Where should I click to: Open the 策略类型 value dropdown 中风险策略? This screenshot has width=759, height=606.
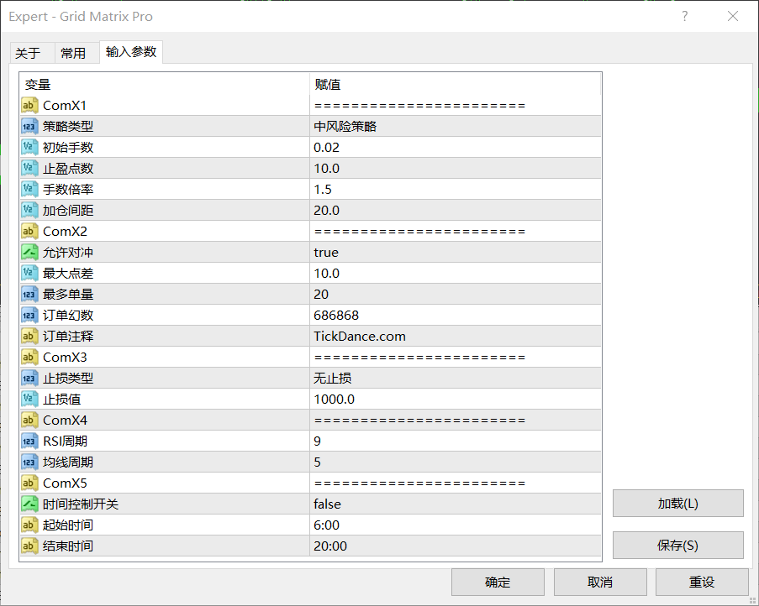[345, 126]
